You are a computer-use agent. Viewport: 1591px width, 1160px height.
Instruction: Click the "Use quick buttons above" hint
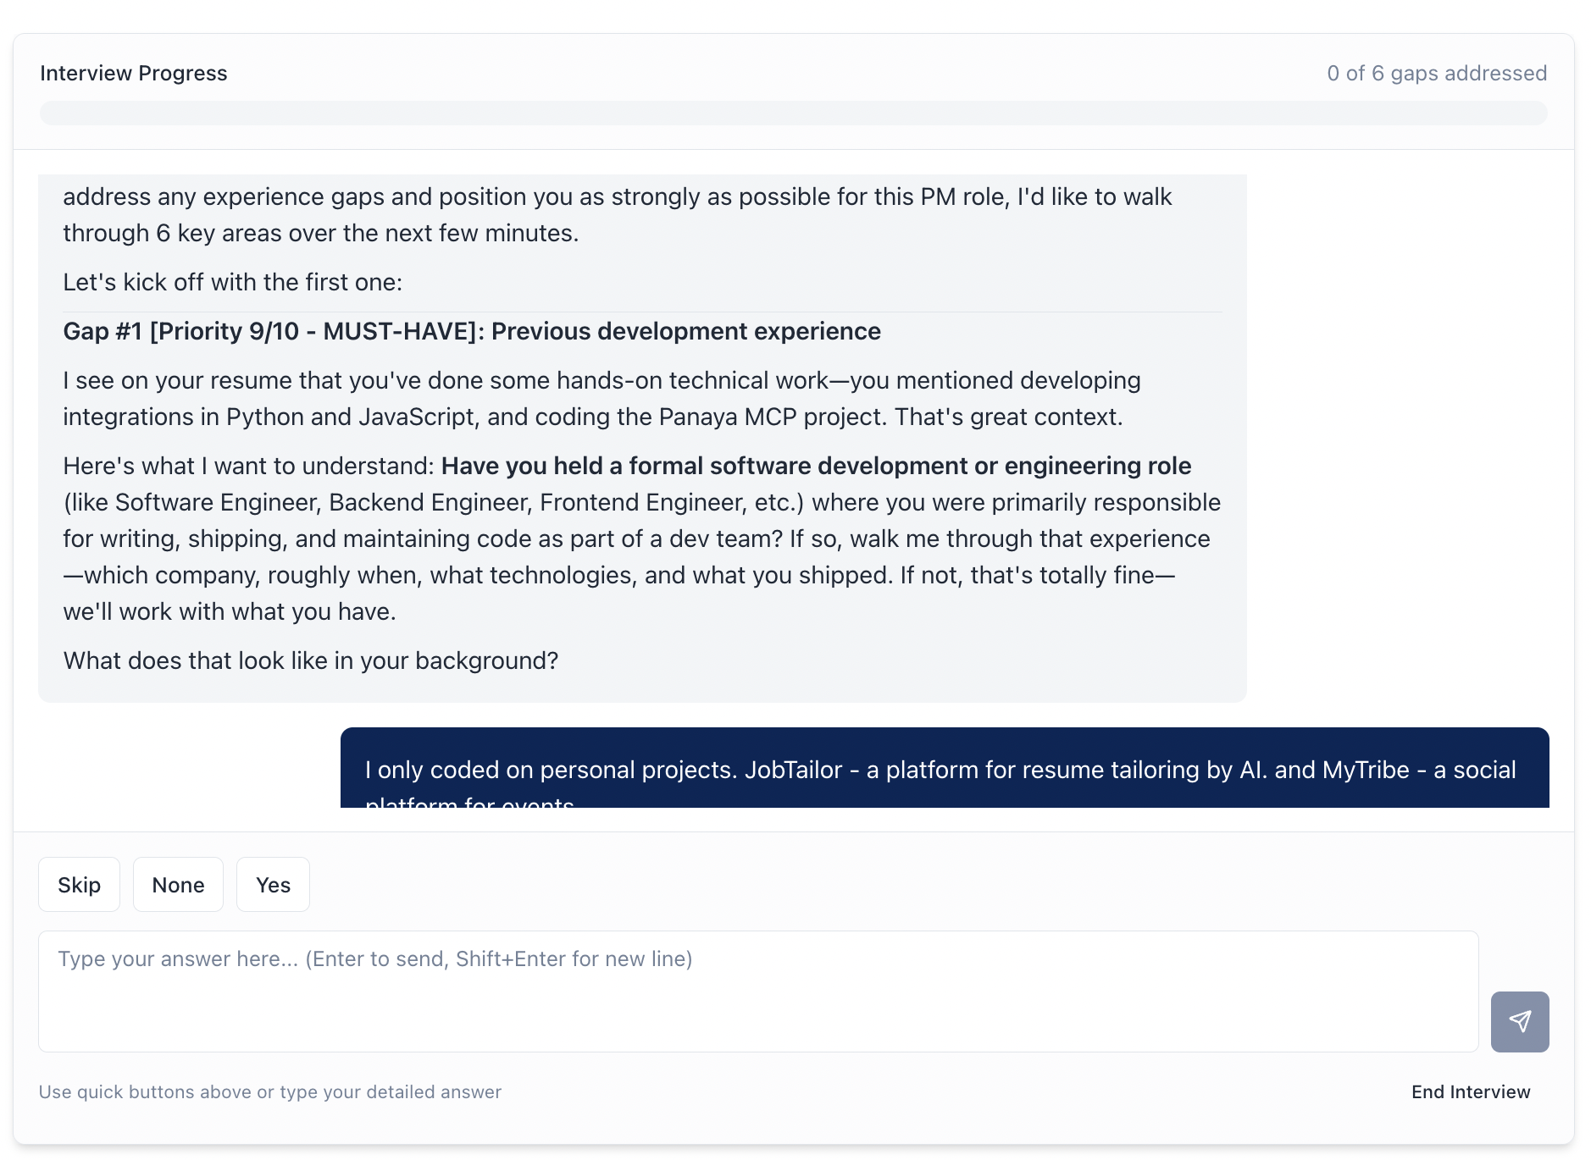pyautogui.click(x=270, y=1092)
